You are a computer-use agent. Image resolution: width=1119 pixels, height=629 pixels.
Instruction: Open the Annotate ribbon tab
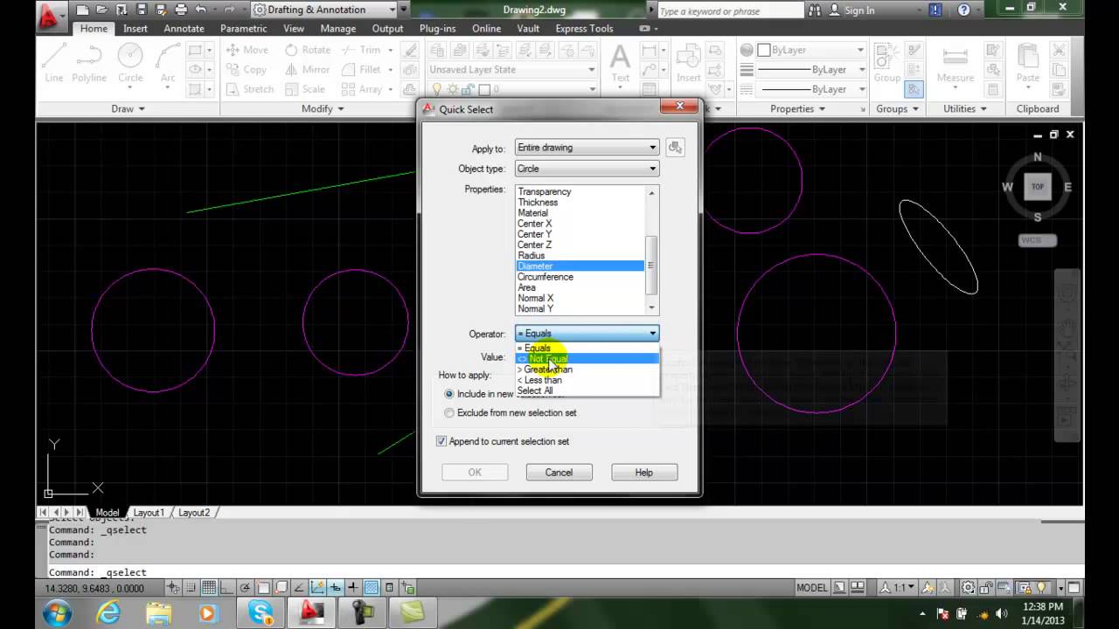point(184,29)
